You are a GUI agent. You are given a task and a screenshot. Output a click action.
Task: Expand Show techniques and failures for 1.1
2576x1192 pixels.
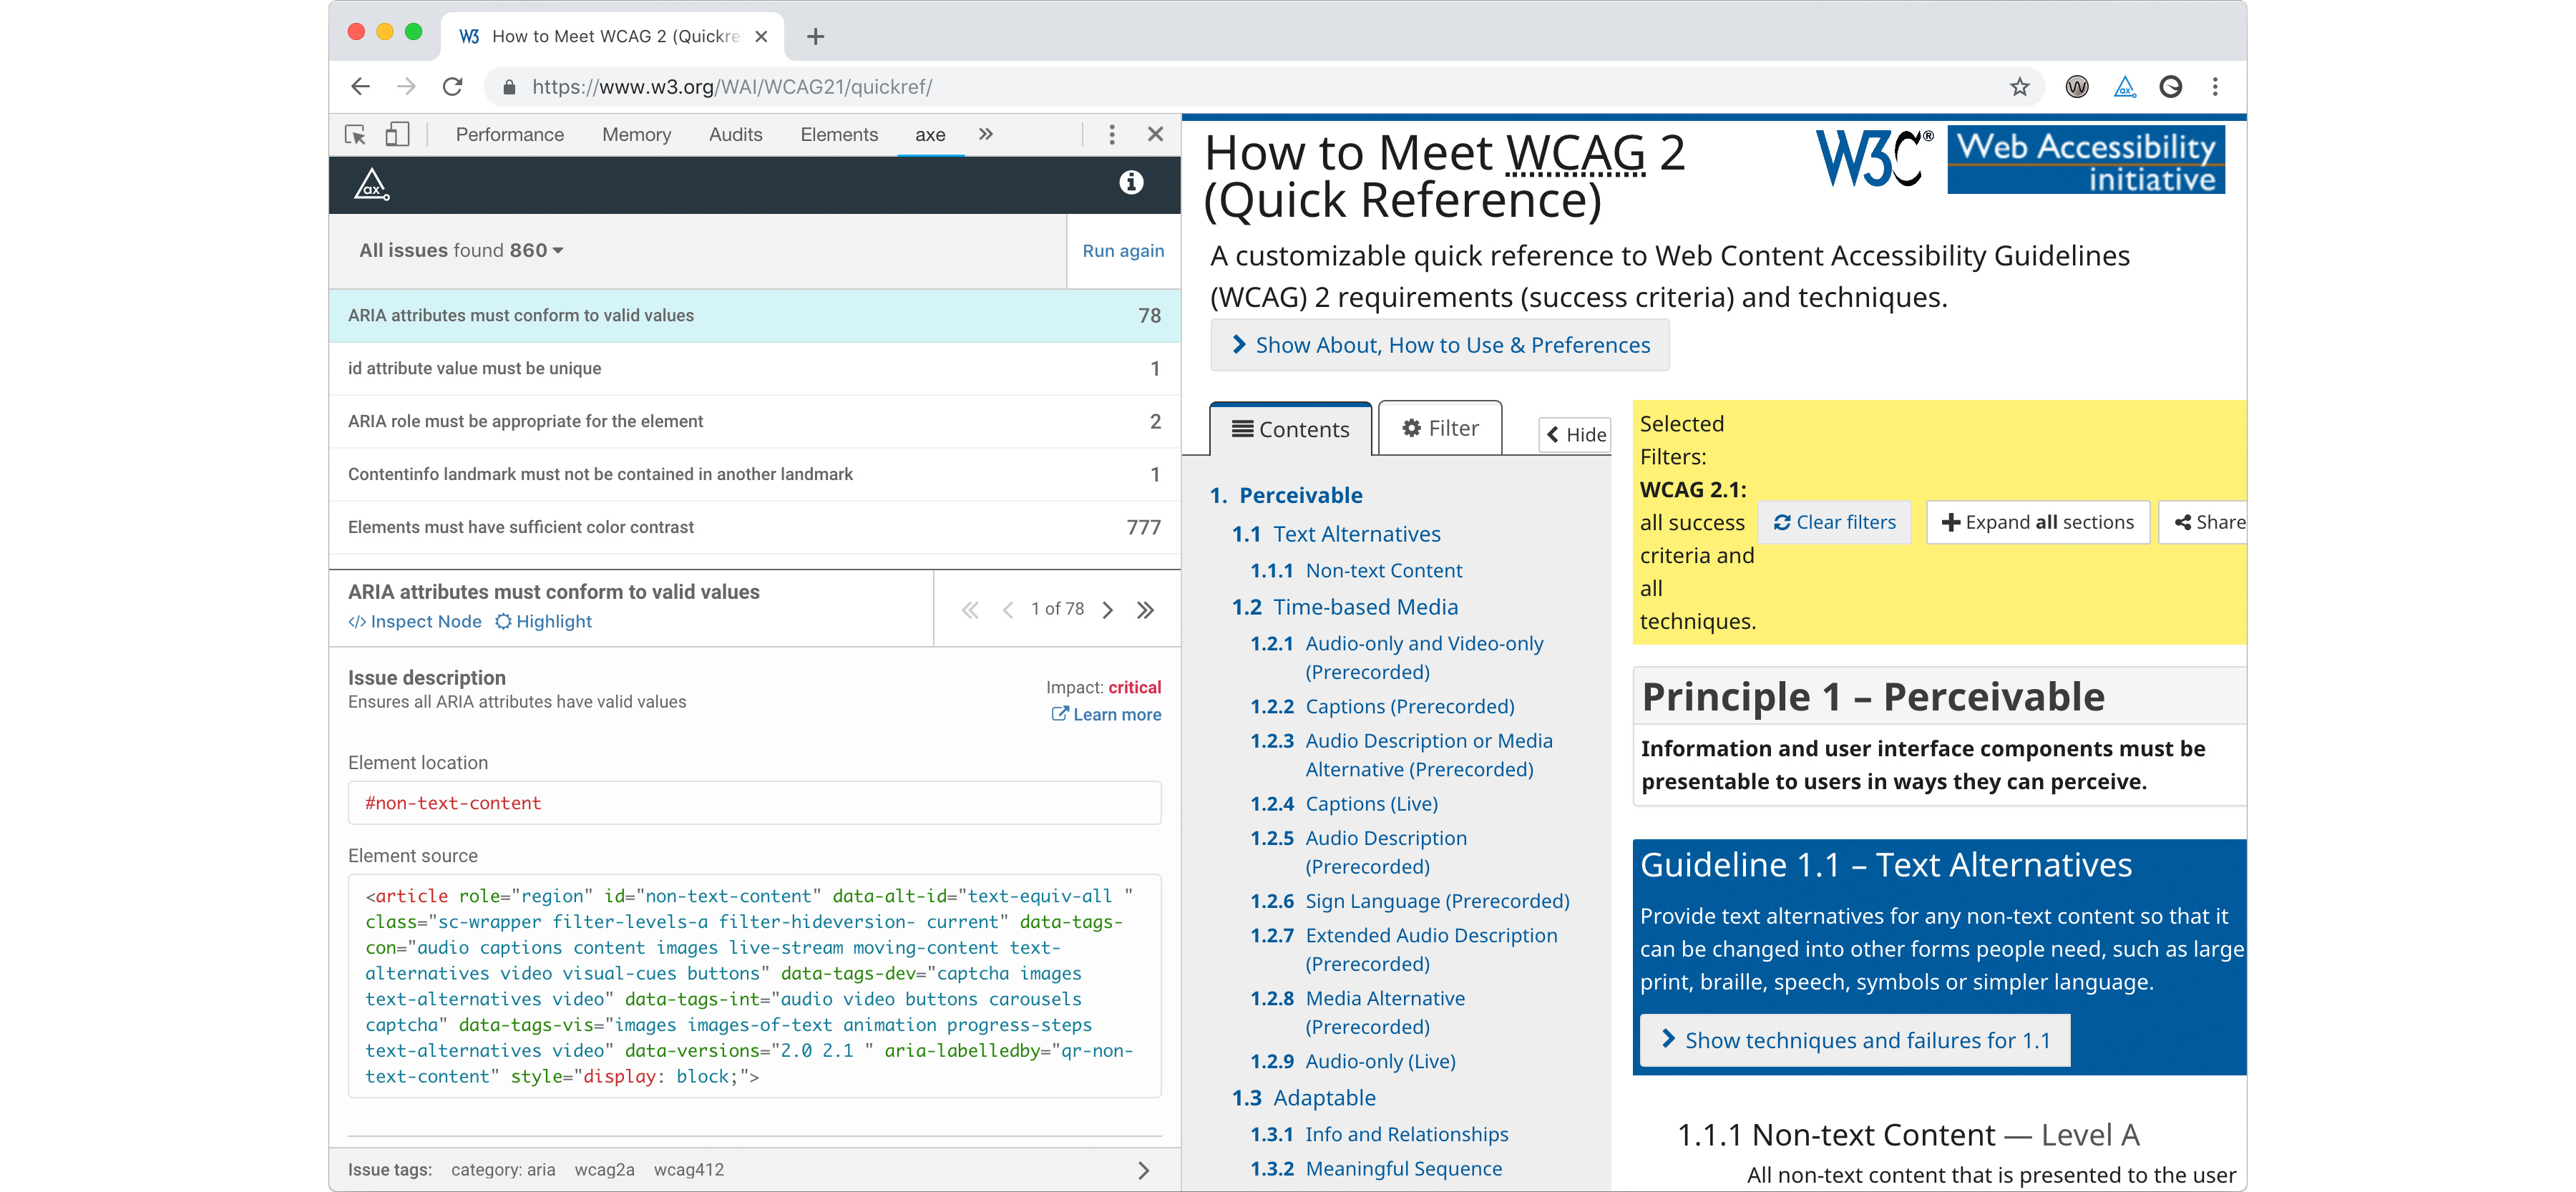point(1856,1041)
